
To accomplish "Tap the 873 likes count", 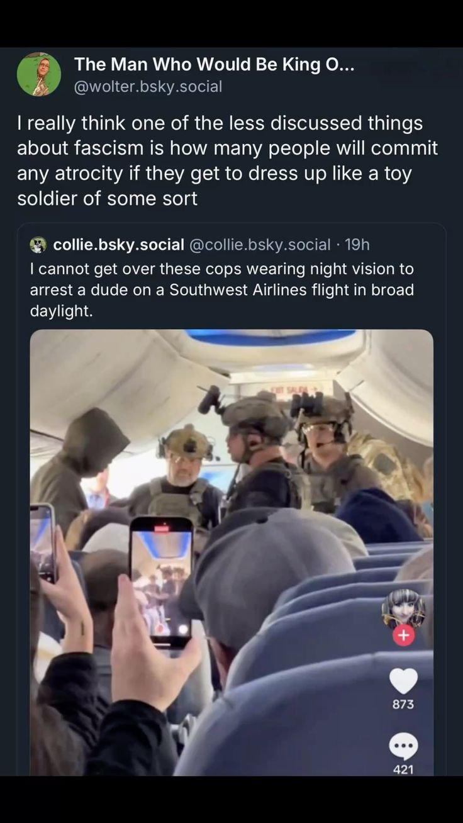I will point(403,705).
